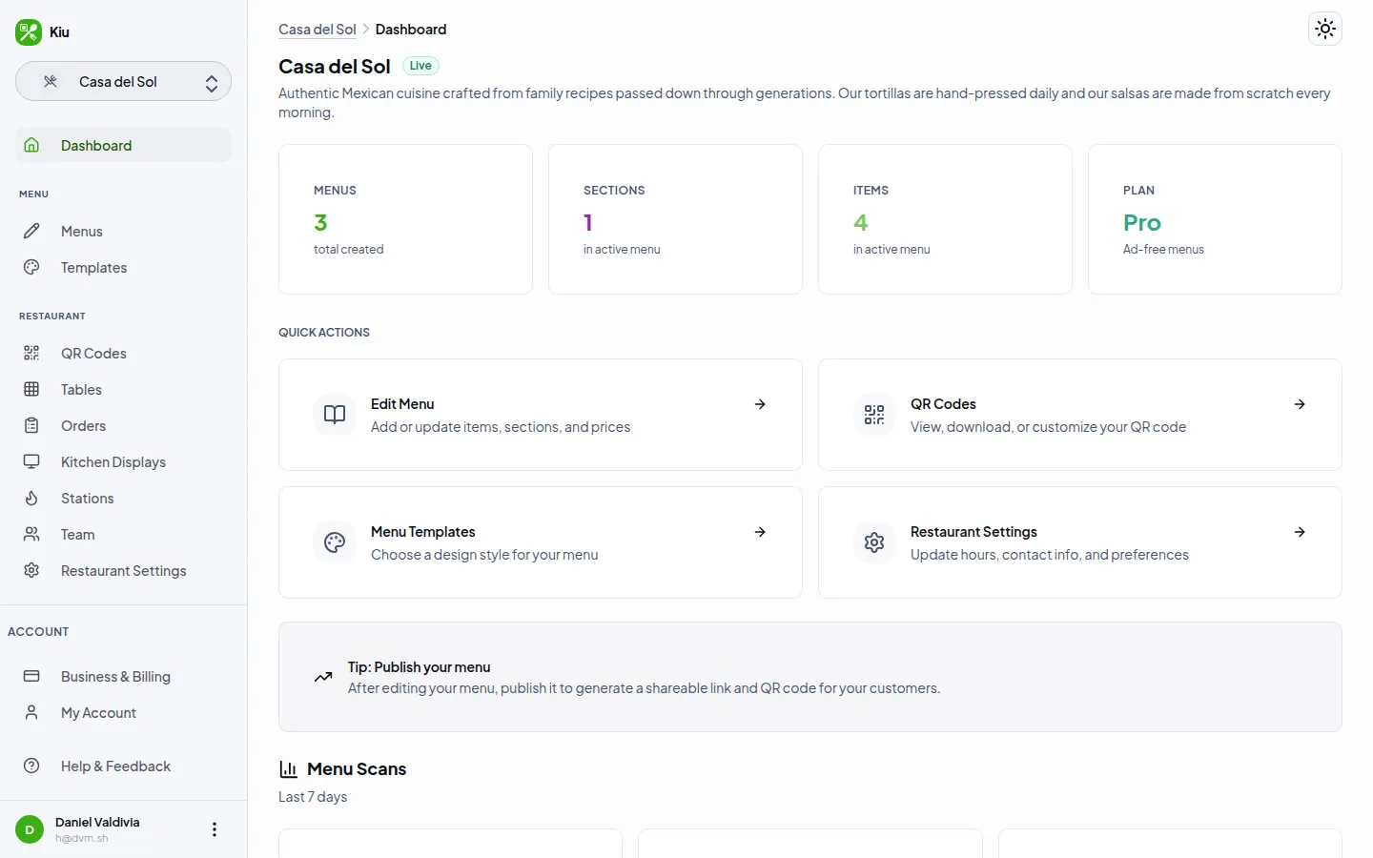Click Casa del Sol breadcrumb link
Viewport: 1373px width, 858px height.
(x=318, y=30)
